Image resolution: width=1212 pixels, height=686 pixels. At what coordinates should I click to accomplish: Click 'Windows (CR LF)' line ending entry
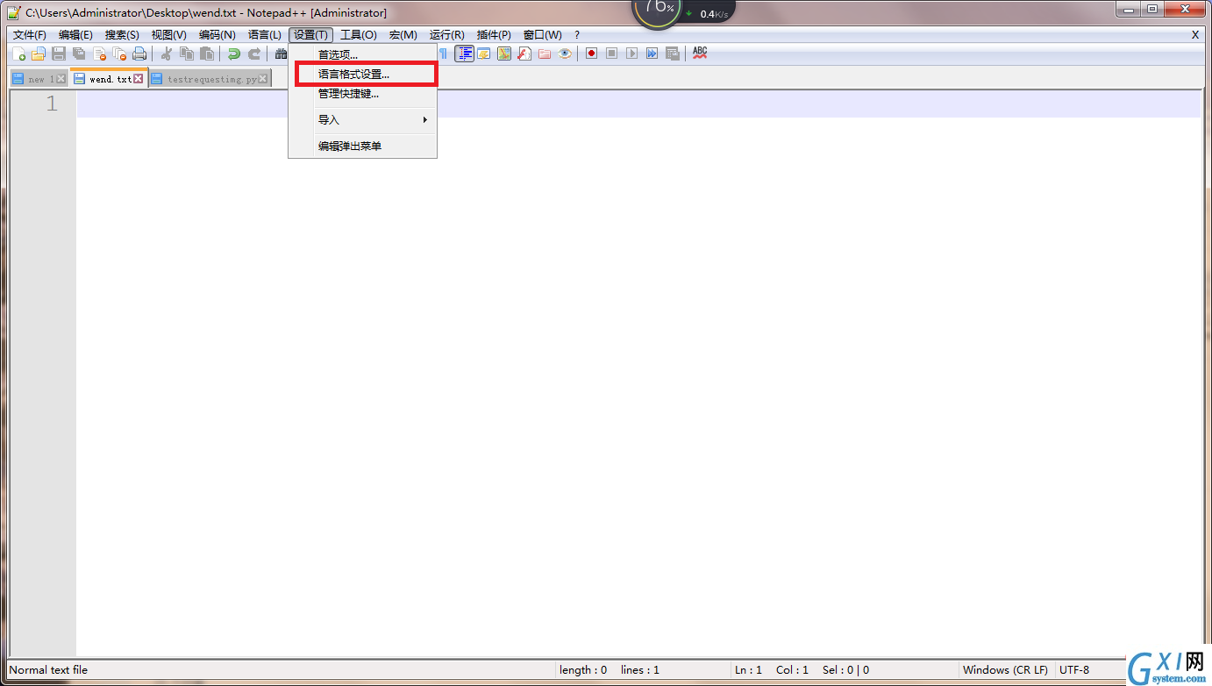(x=1005, y=669)
